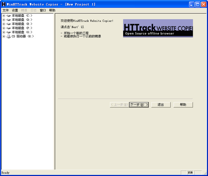Expand the CD drive H: tree node
The image size is (208, 176).
pyautogui.click(x=4, y=36)
